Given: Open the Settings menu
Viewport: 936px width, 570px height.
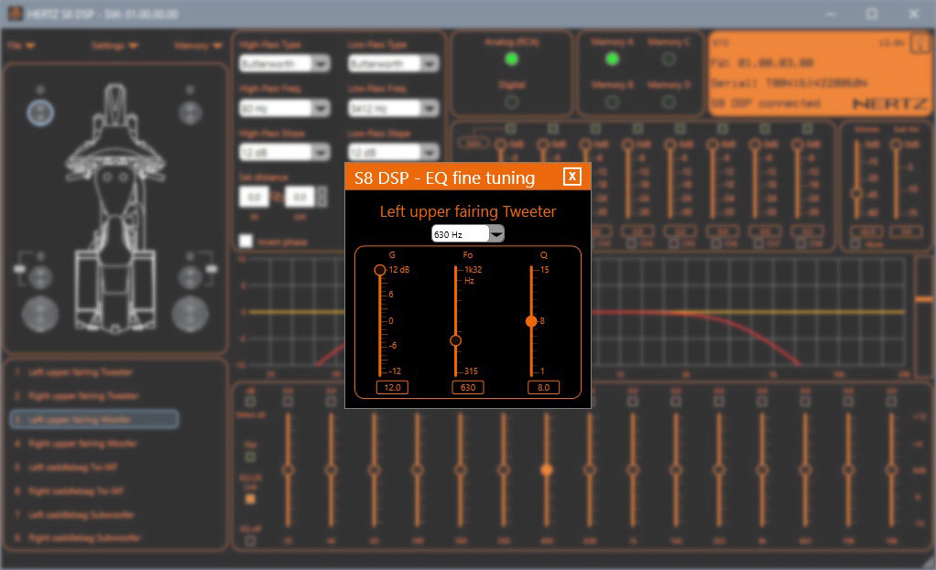Looking at the screenshot, I should pyautogui.click(x=115, y=46).
